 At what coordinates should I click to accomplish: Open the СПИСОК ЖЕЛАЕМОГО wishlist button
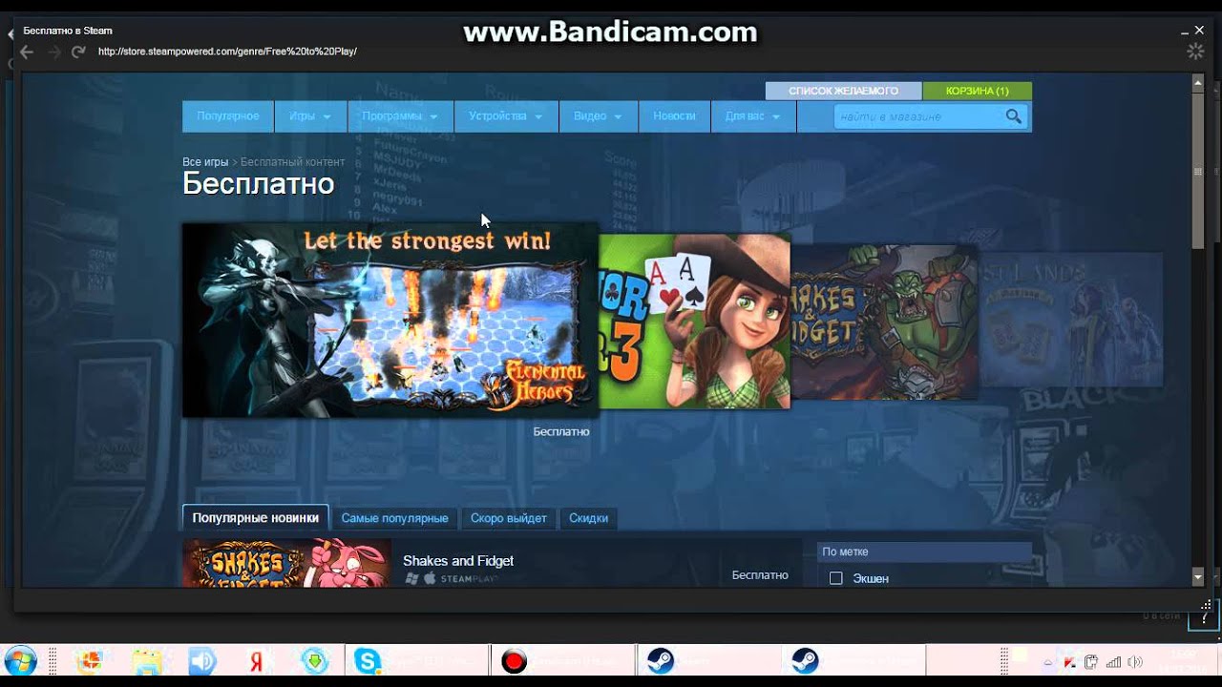(844, 91)
